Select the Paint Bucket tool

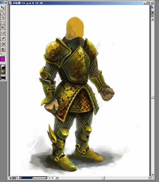(x=3, y=44)
